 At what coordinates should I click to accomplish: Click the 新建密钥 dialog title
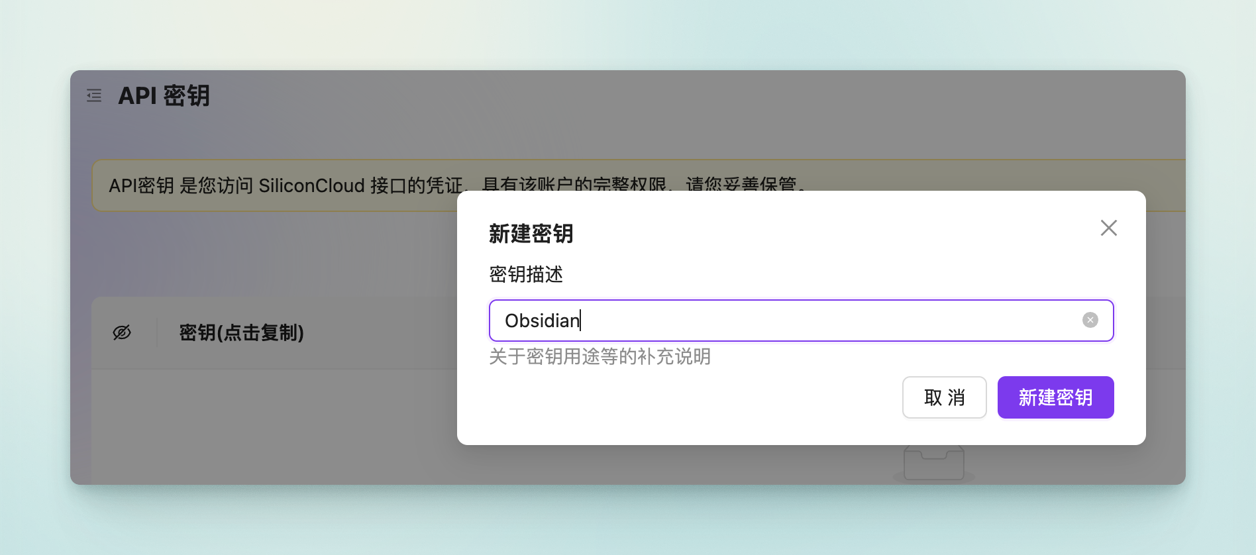coord(531,233)
